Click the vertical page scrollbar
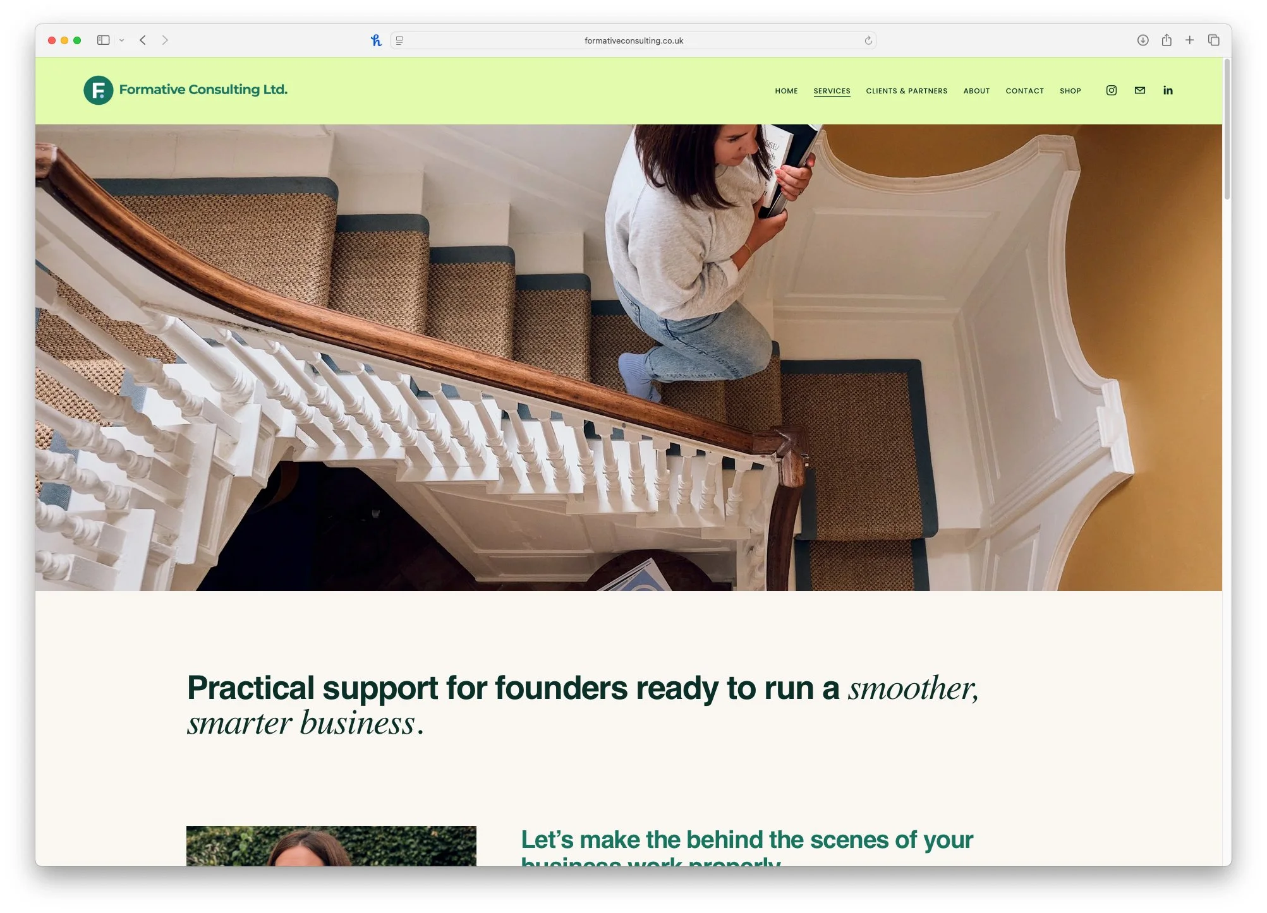 coord(1227,129)
